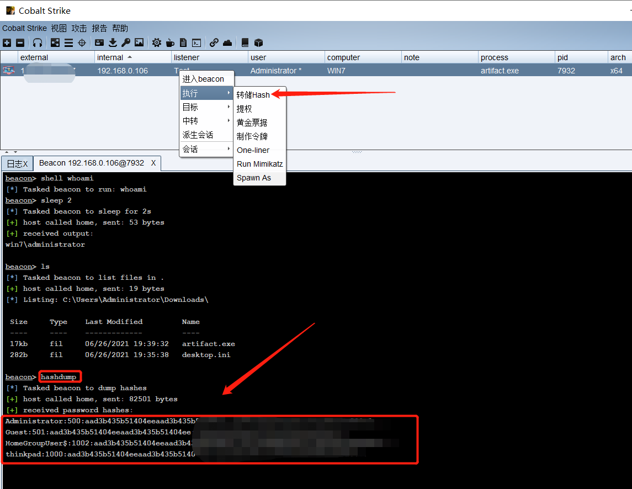This screenshot has height=489, width=632.
Task: Sort by listener column header
Action: pos(210,57)
